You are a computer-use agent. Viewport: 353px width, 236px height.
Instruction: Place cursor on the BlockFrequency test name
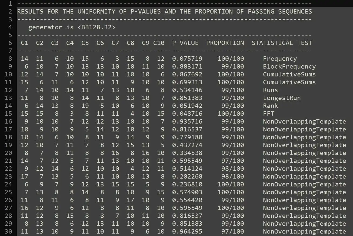289,67
